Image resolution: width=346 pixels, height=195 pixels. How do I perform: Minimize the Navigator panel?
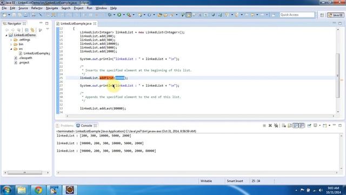41,23
